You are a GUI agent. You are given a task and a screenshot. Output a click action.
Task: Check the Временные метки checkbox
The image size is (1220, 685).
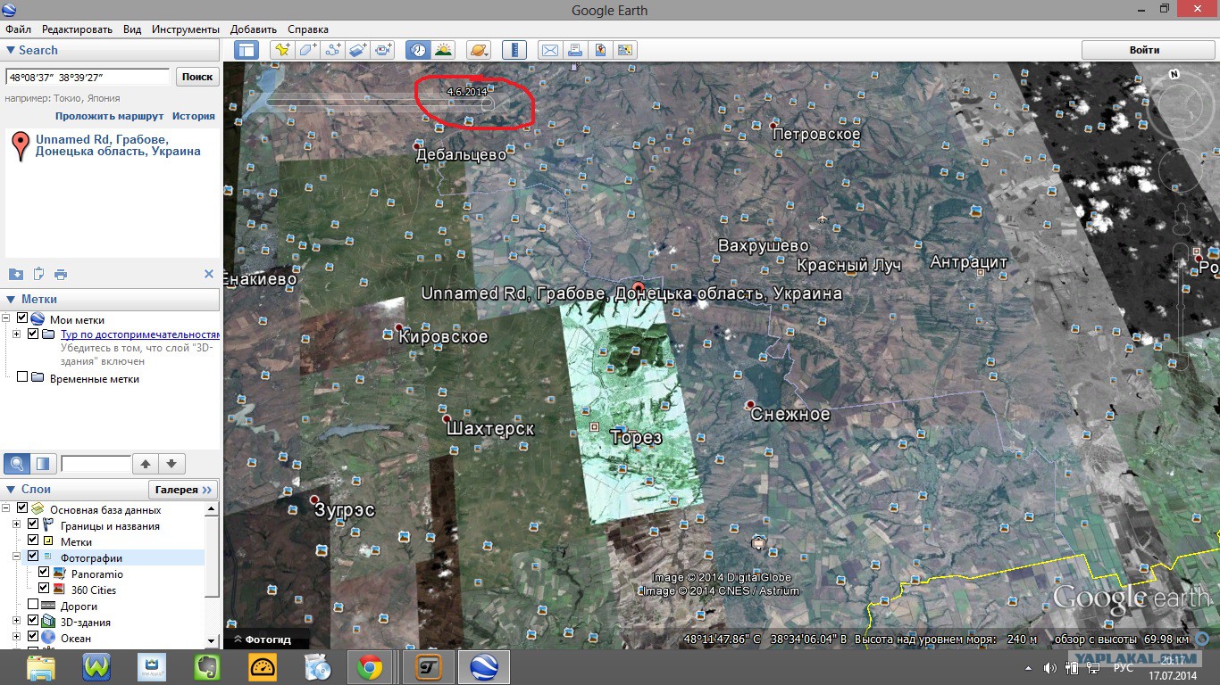coord(23,377)
